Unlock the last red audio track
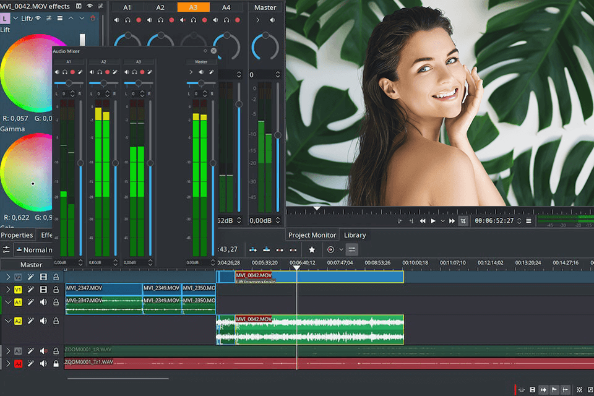Image resolution: width=594 pixels, height=396 pixels. pyautogui.click(x=56, y=364)
